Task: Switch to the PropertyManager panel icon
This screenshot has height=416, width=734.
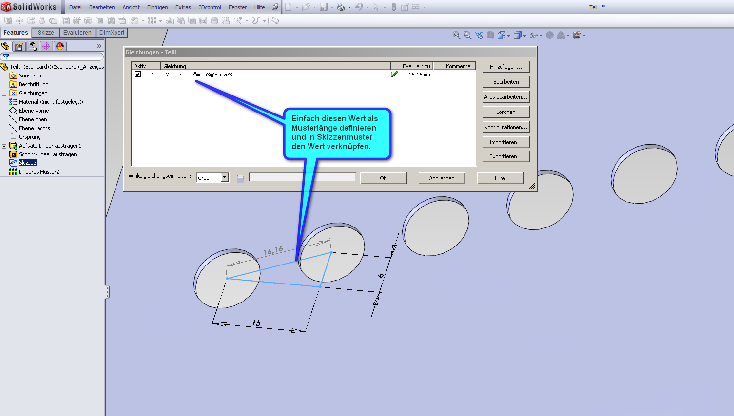Action: tap(19, 46)
